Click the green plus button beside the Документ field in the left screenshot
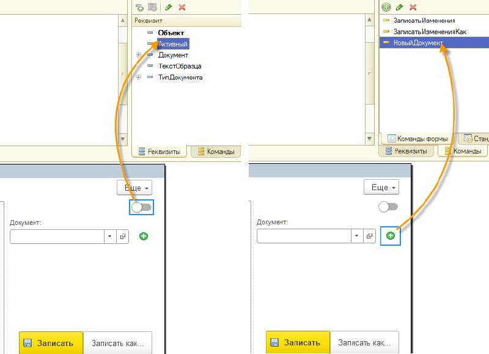The image size is (489, 354). (x=144, y=236)
